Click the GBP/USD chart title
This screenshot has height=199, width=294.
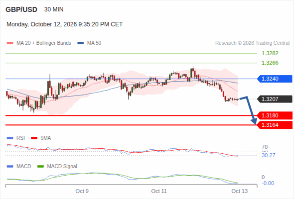tap(21, 9)
